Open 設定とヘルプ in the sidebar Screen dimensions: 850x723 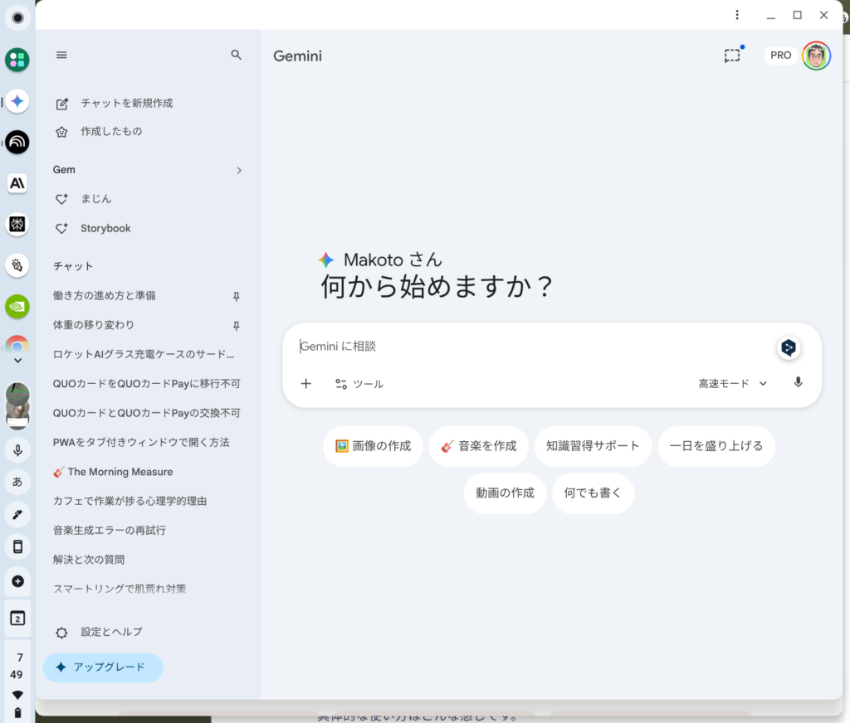point(111,632)
